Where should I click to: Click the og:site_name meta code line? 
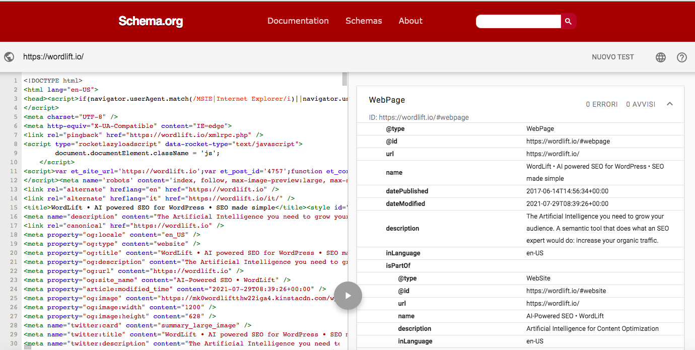(157, 280)
